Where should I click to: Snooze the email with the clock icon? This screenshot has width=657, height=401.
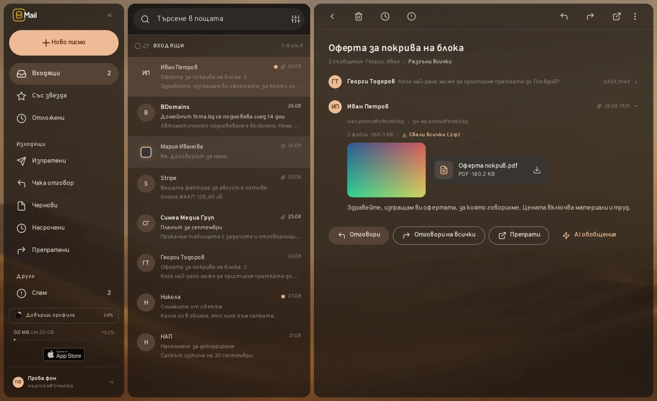385,16
